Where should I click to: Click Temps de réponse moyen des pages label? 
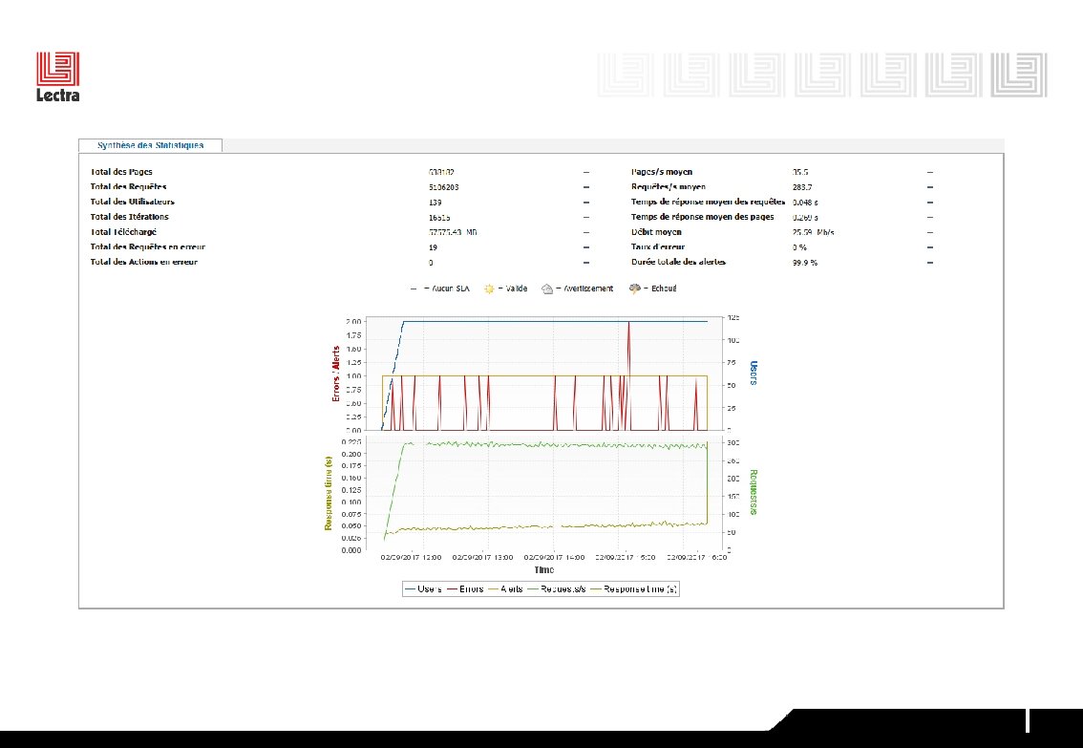(x=702, y=217)
